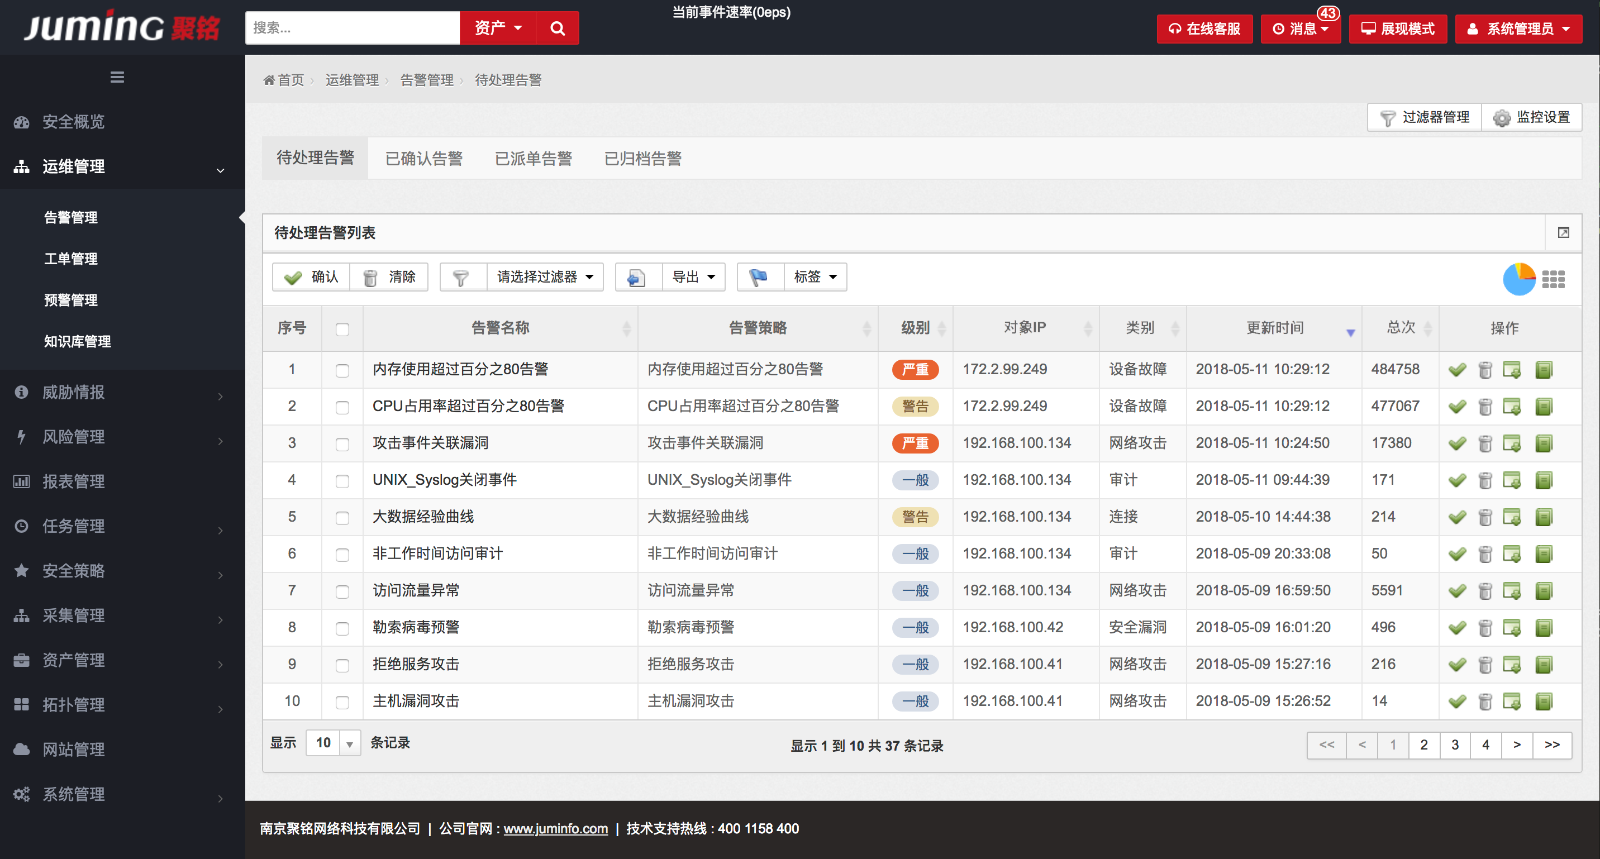The width and height of the screenshot is (1600, 859).
Task: Click the hamburger menu icon in the sidebar
Action: tap(117, 77)
